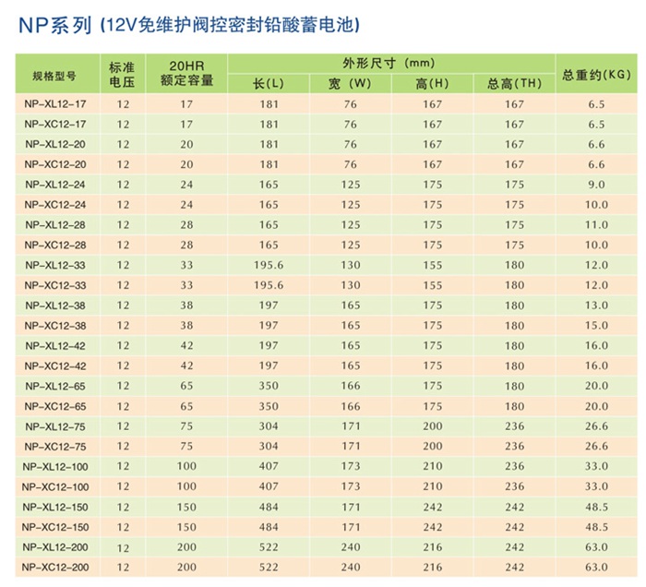Select the 外形尺寸 (mm) header cell

pyautogui.click(x=389, y=64)
